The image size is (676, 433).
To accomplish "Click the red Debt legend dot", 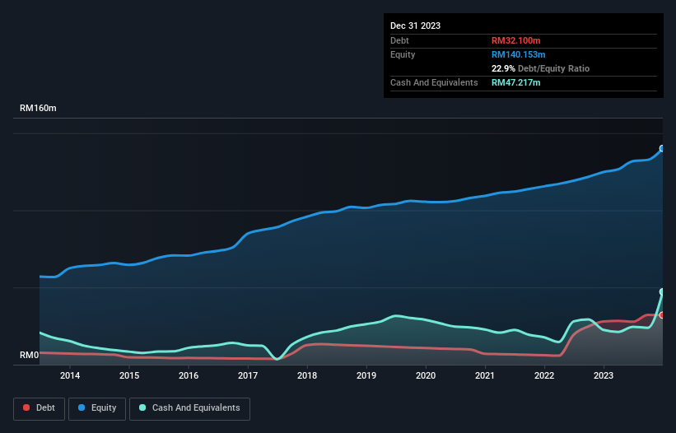I will click(26, 407).
